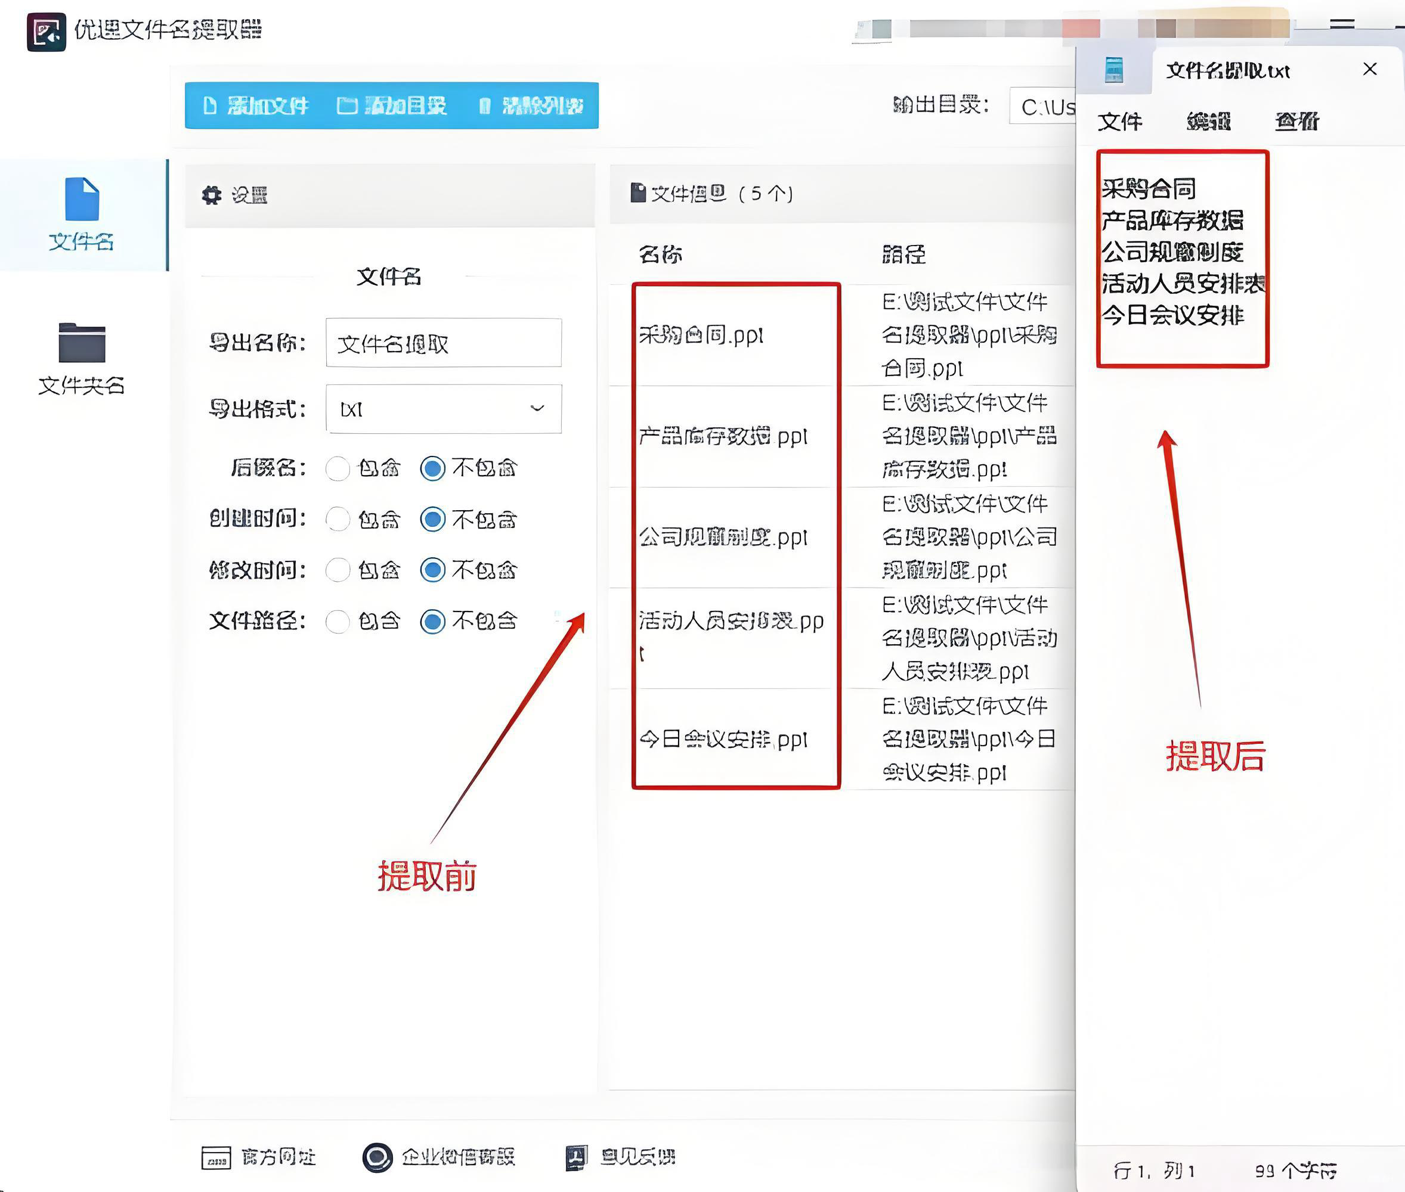Screen dimensions: 1405x1192
Task: Click the 企业微信咨询 icon at the bottom
Action: point(377,1155)
